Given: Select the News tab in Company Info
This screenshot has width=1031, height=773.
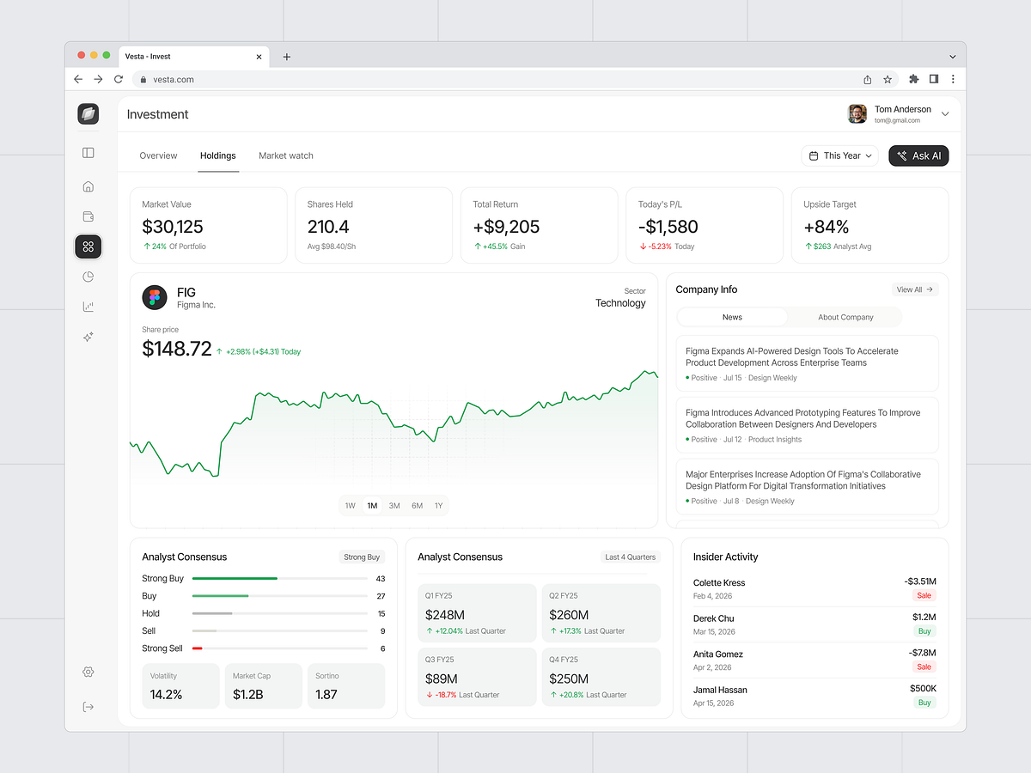Looking at the screenshot, I should point(732,317).
